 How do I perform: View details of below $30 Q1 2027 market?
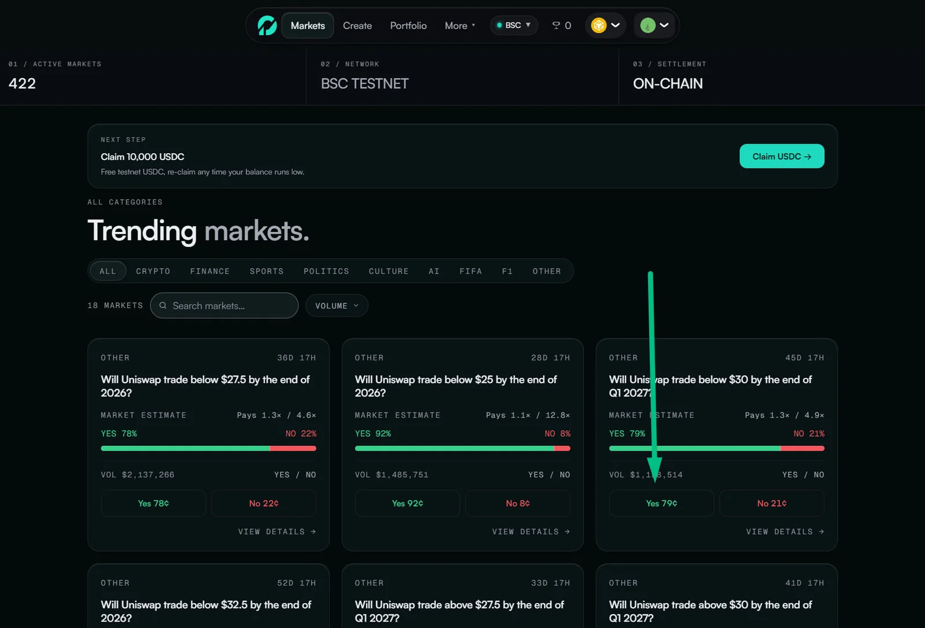[785, 531]
